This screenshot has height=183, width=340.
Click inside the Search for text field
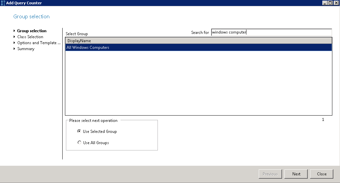[x=271, y=32]
